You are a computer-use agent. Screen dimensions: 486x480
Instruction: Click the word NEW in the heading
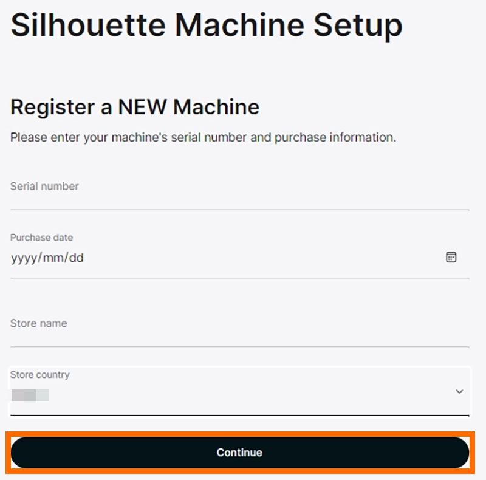142,107
